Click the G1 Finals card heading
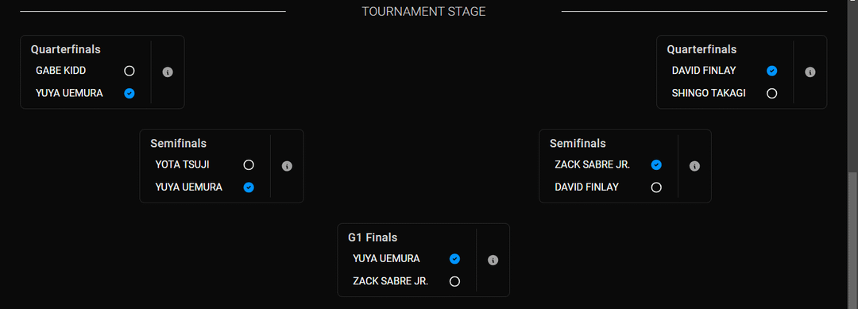Screen dimensions: 858x309 (x=373, y=238)
